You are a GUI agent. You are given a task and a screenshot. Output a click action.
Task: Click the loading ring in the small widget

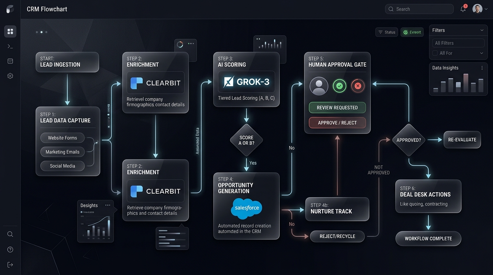(x=180, y=44)
